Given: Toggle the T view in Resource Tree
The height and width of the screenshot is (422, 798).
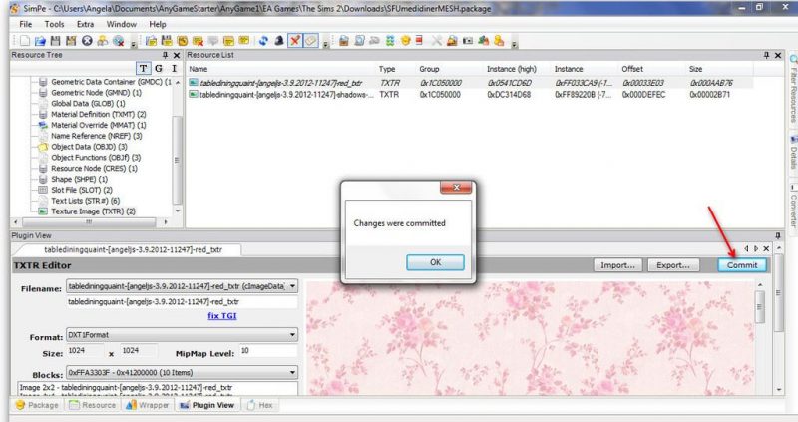Looking at the screenshot, I should [143, 68].
